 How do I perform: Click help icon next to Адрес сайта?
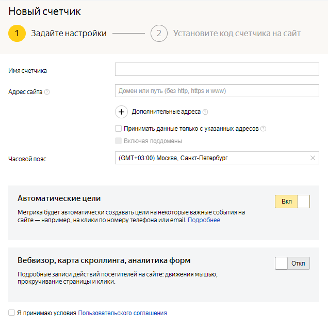47,92
